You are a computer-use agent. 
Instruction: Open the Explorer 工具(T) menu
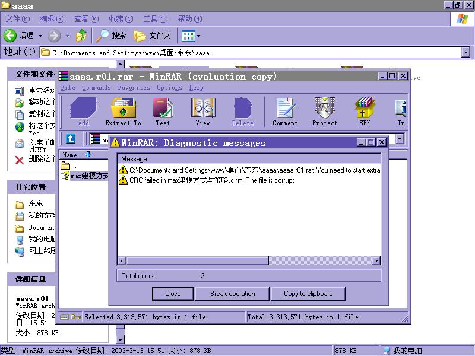[x=155, y=19]
